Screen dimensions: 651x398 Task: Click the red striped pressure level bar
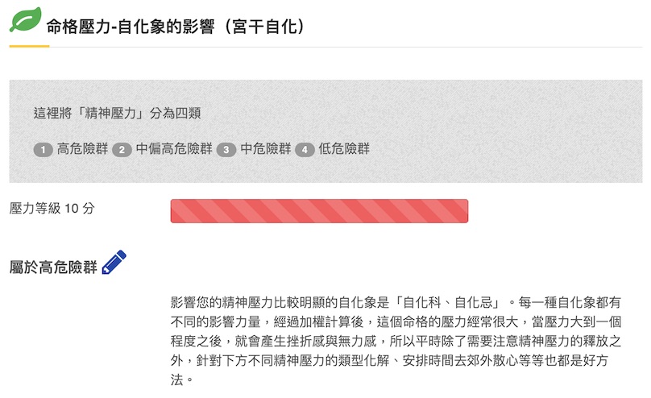pyautogui.click(x=319, y=211)
